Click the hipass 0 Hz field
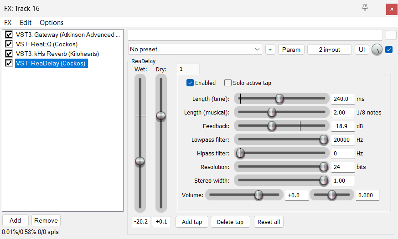This screenshot has width=398, height=239. tap(343, 154)
